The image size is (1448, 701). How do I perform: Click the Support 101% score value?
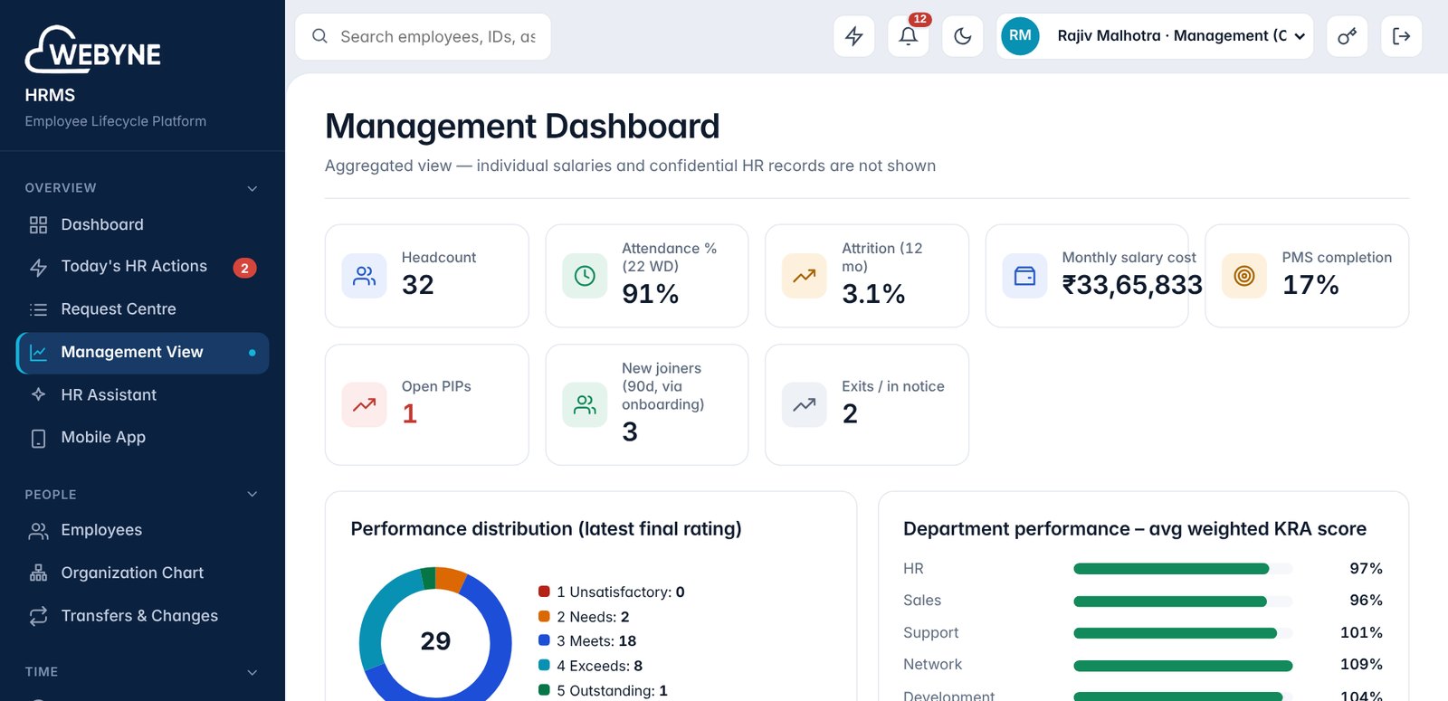click(x=1361, y=632)
